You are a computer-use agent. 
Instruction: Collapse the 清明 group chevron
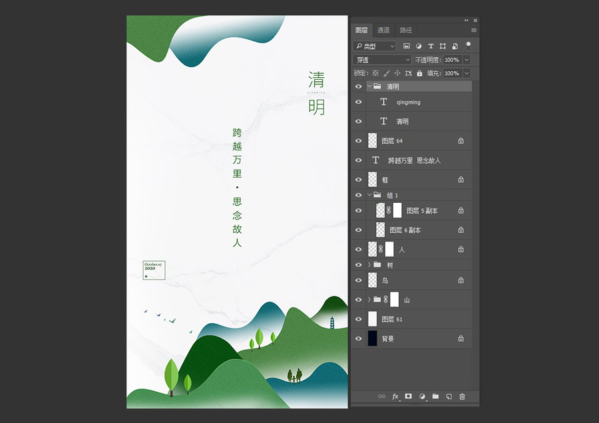(369, 86)
